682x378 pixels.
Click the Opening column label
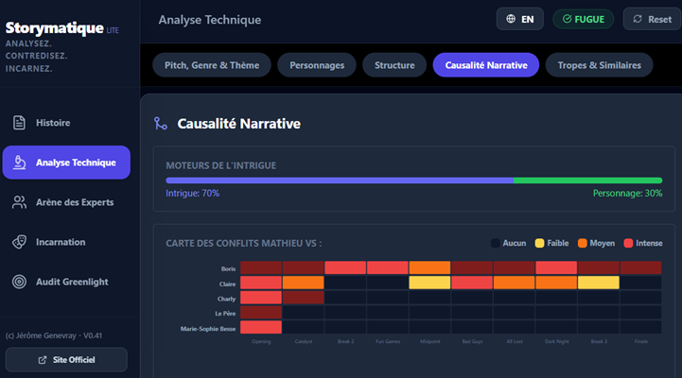point(261,341)
